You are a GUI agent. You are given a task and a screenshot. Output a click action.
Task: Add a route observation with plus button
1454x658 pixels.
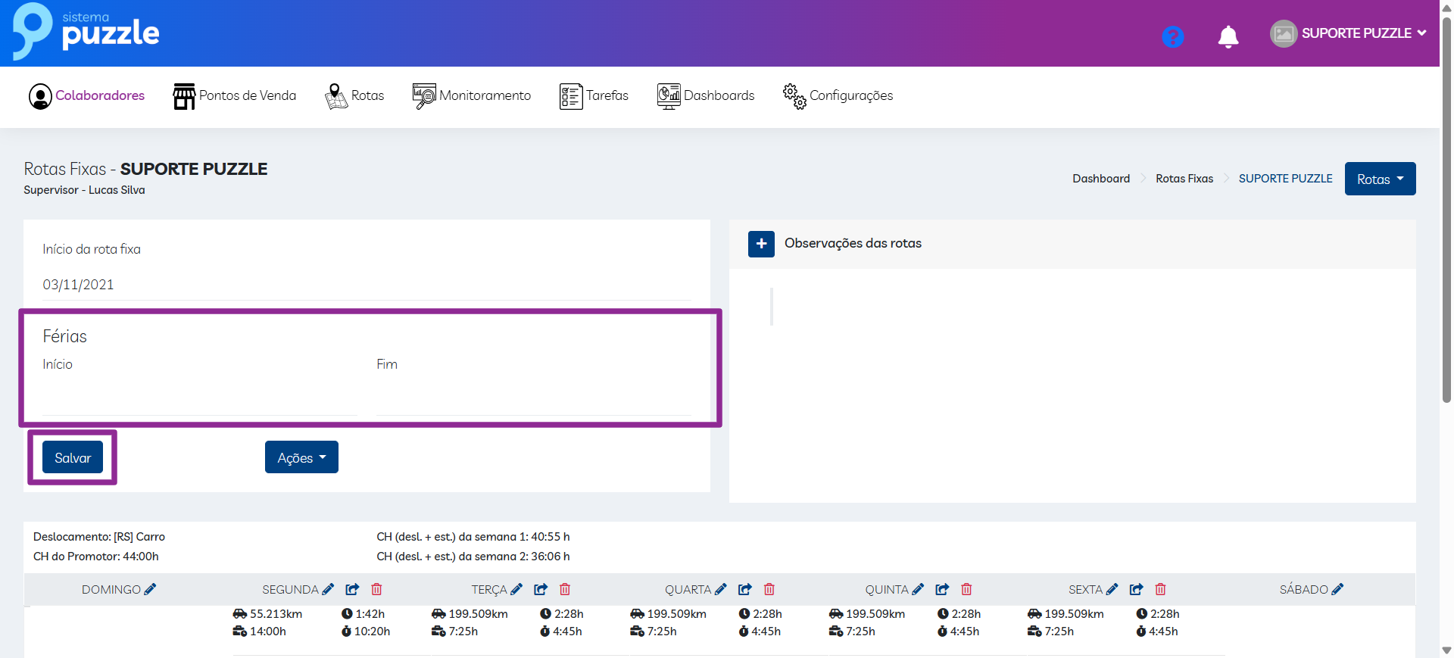point(761,244)
